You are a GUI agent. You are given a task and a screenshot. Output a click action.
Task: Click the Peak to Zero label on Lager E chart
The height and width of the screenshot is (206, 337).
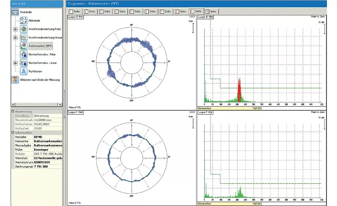[318, 16]
